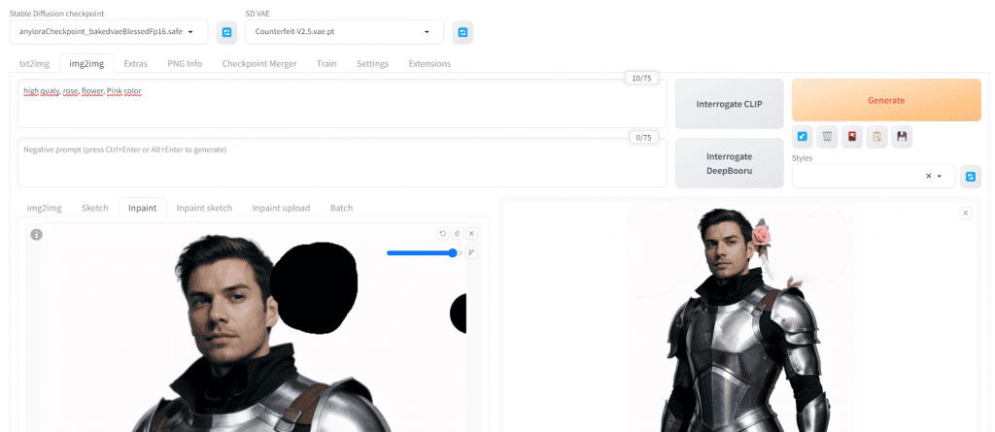Click the blue brush size slider handle
Image resolution: width=995 pixels, height=432 pixels.
(x=452, y=252)
